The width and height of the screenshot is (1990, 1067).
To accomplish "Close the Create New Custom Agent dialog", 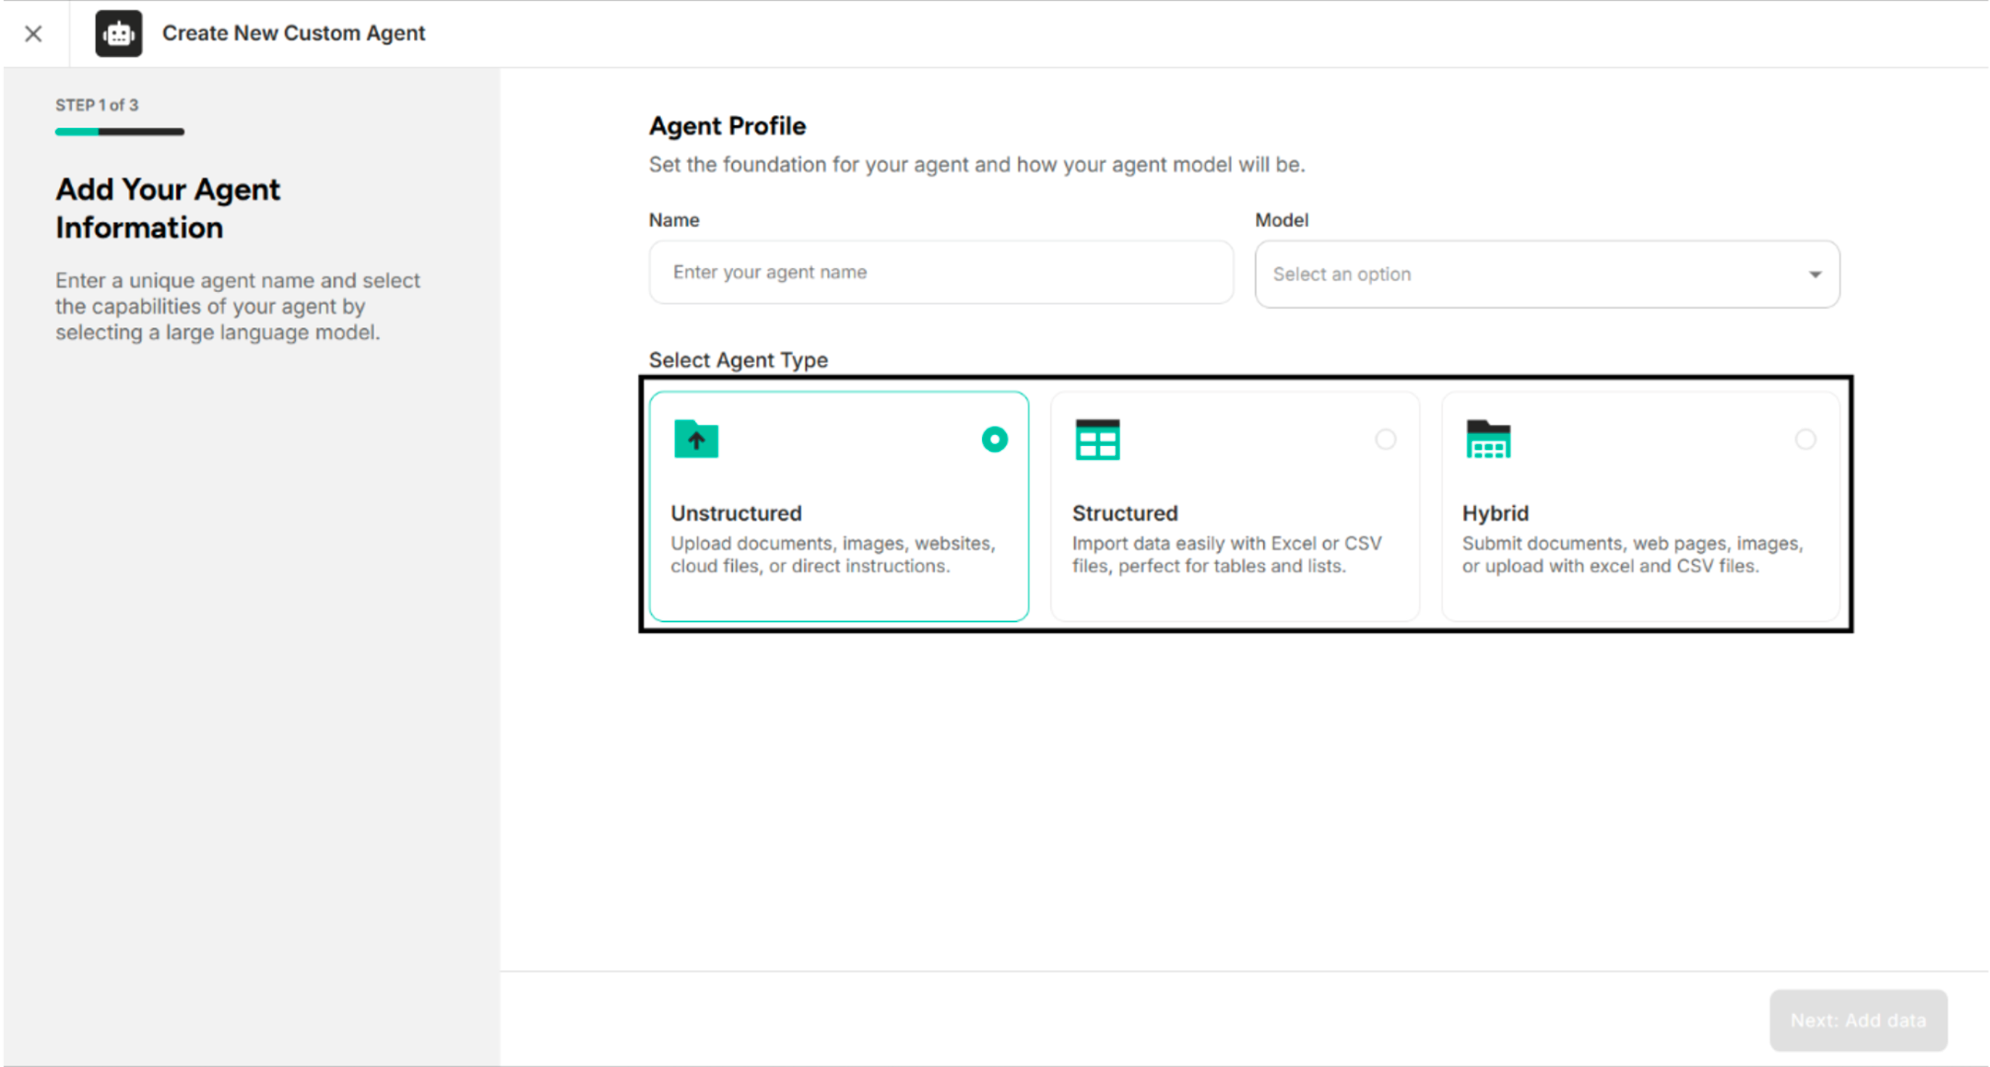I will 33,33.
